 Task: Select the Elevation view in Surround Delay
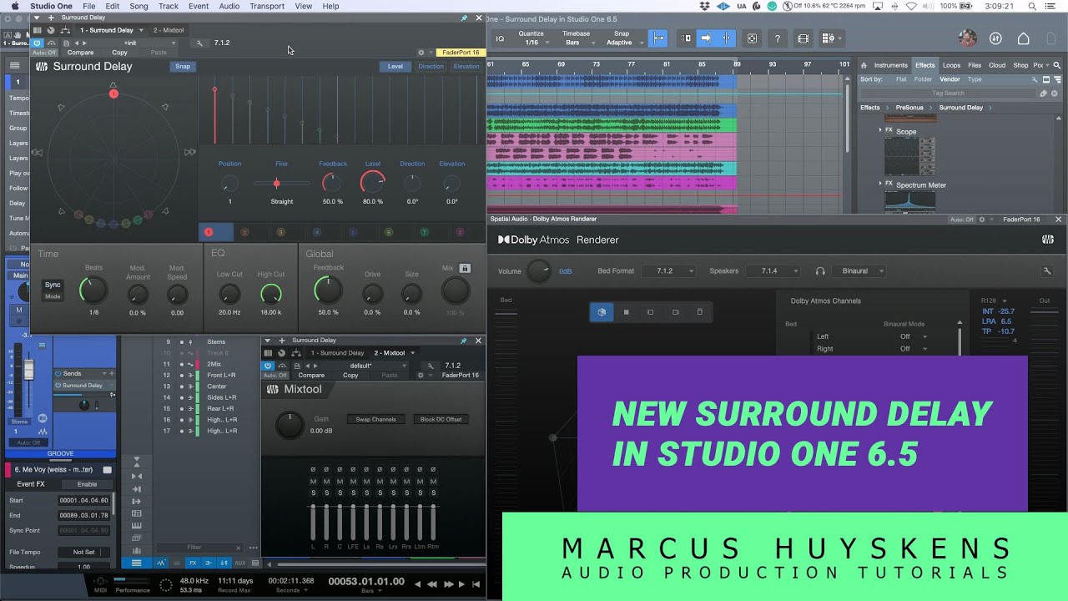pos(466,67)
